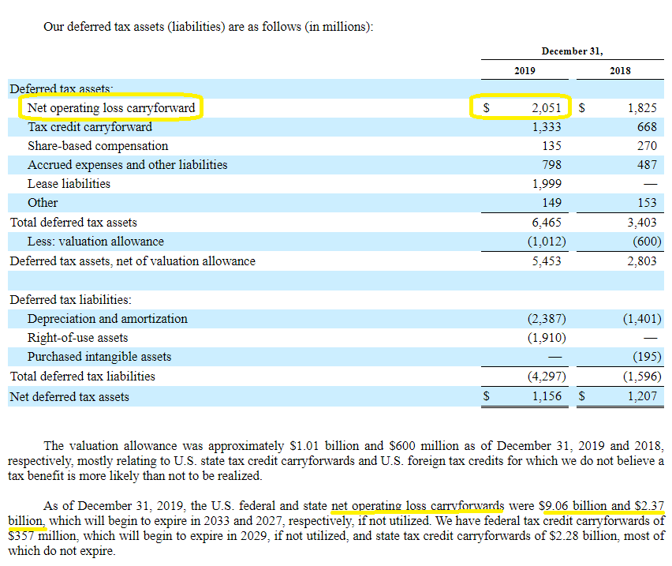The image size is (672, 566).
Task: Click the Purchased intangible assets row label
Action: (99, 357)
